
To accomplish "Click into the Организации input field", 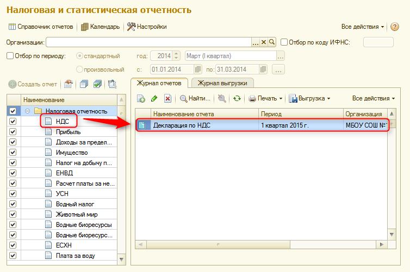I will coord(148,42).
